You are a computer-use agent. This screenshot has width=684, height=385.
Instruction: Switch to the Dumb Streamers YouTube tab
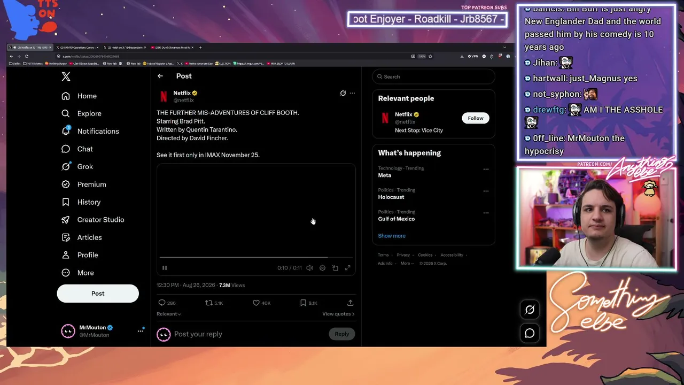point(172,48)
